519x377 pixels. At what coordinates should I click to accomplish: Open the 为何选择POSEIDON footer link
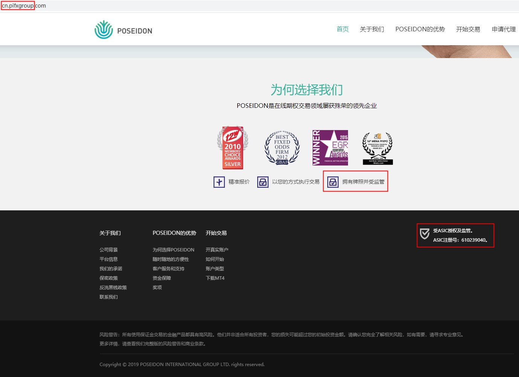point(174,250)
